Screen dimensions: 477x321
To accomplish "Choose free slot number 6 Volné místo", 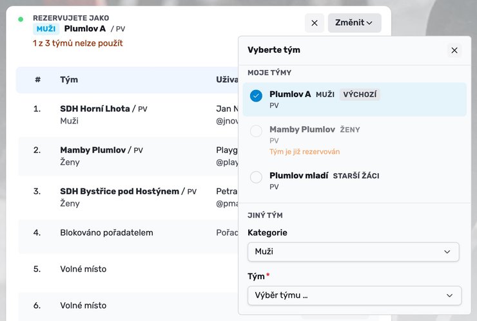I will click(x=128, y=306).
